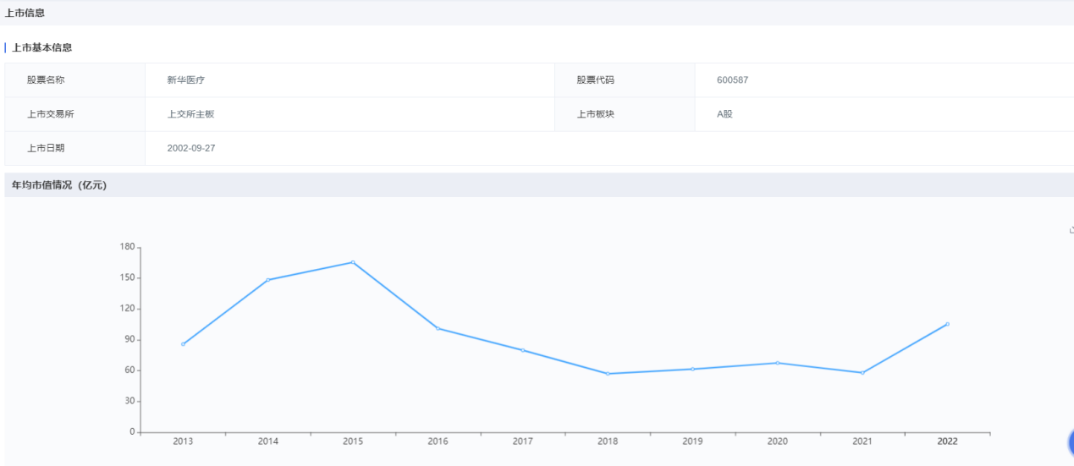Select the 2018 data point on chart
Viewport: 1074px width, 466px height.
(608, 374)
